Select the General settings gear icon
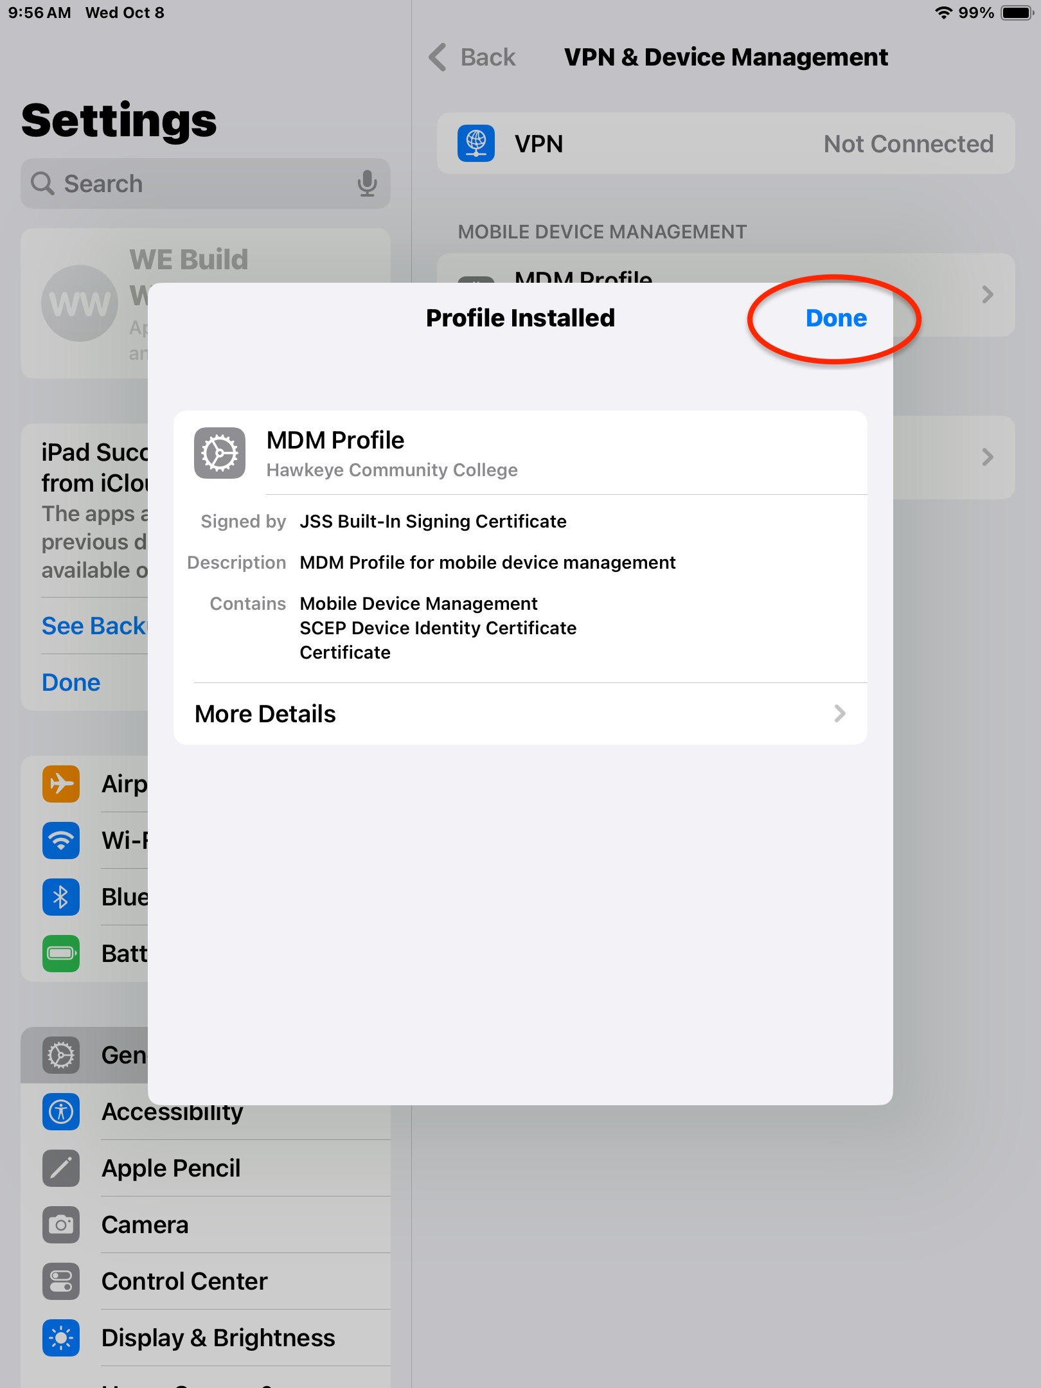1041x1388 pixels. (61, 1055)
